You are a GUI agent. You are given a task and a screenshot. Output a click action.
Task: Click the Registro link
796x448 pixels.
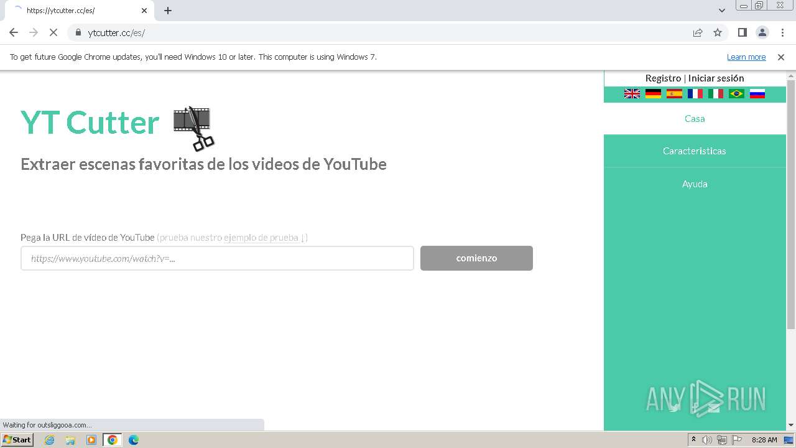(x=663, y=78)
